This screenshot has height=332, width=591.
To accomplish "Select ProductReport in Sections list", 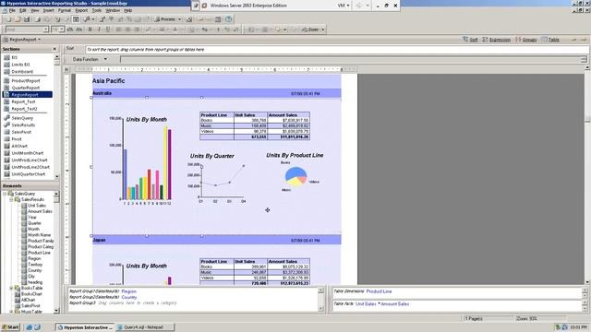I will coord(25,80).
